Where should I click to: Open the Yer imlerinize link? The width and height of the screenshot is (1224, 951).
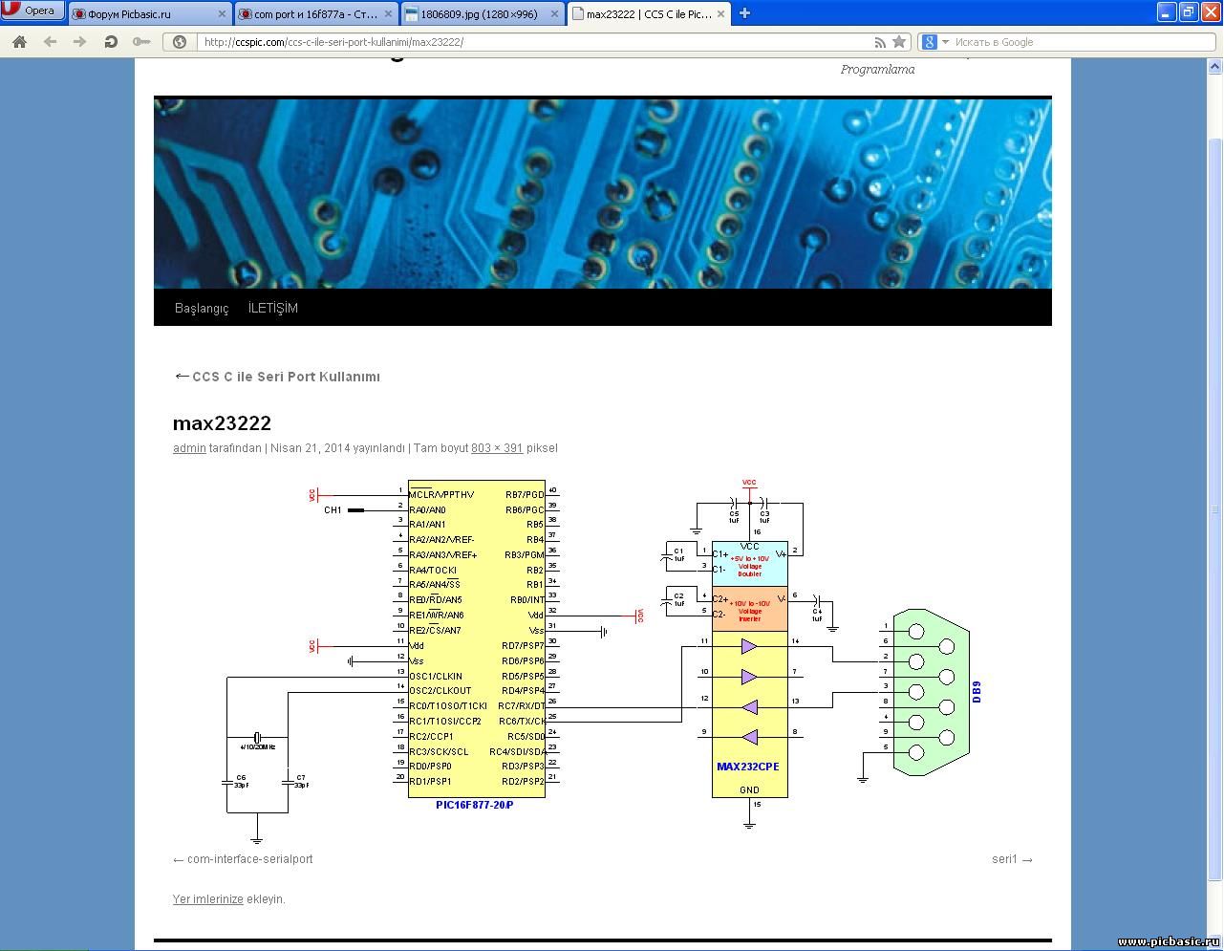[208, 899]
